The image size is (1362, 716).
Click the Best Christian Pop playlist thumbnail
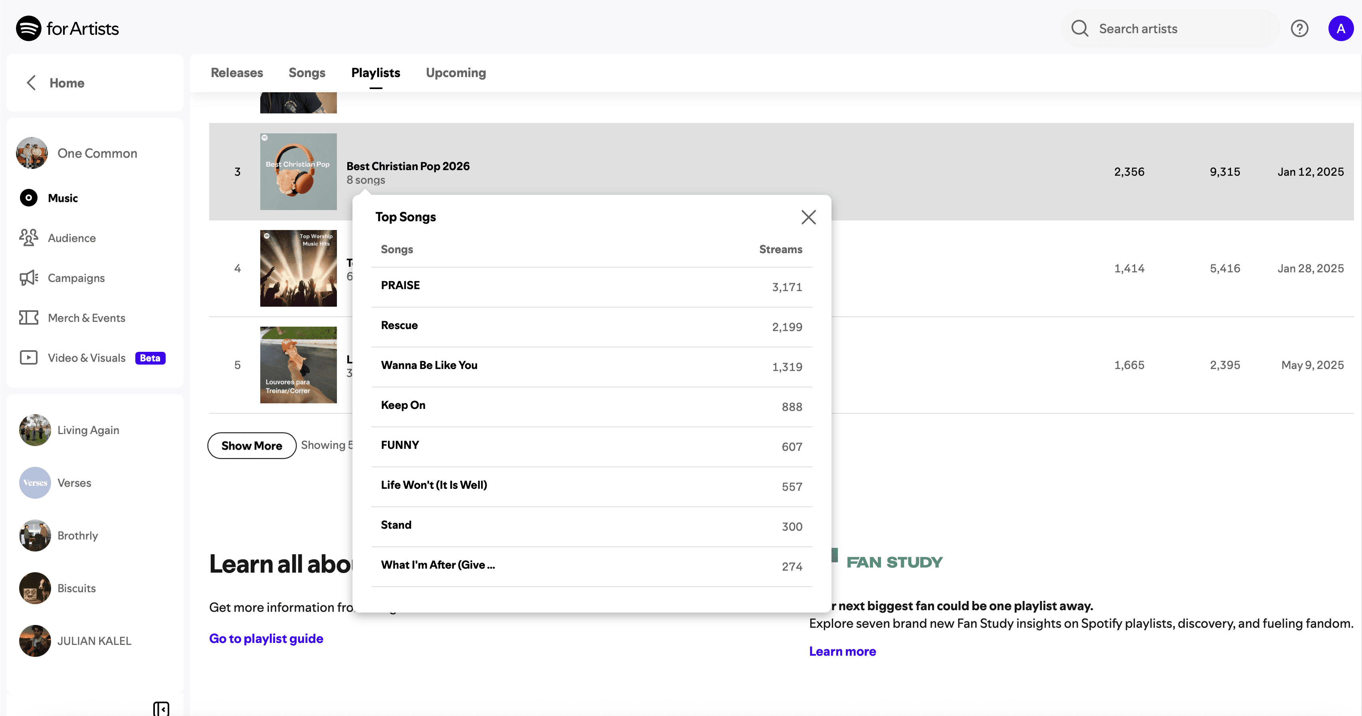coord(298,171)
